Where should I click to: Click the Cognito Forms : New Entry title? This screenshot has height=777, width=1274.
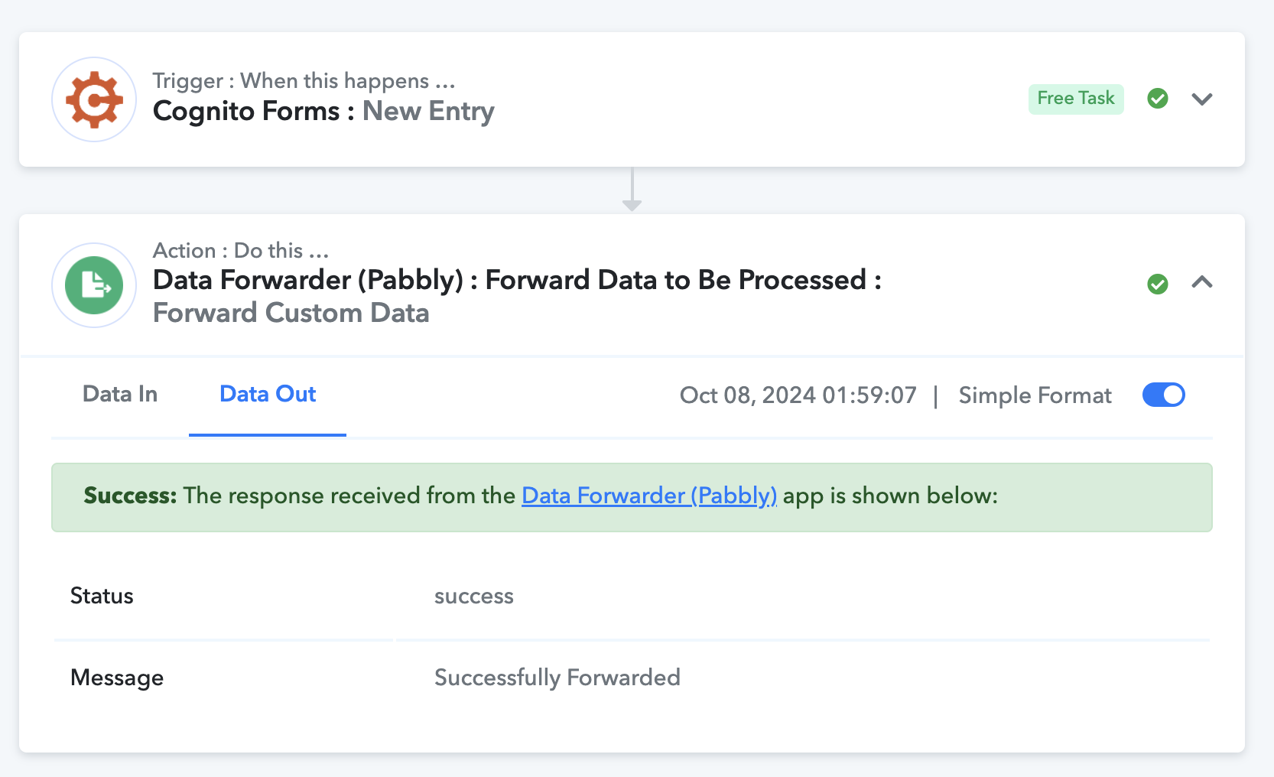coord(323,112)
